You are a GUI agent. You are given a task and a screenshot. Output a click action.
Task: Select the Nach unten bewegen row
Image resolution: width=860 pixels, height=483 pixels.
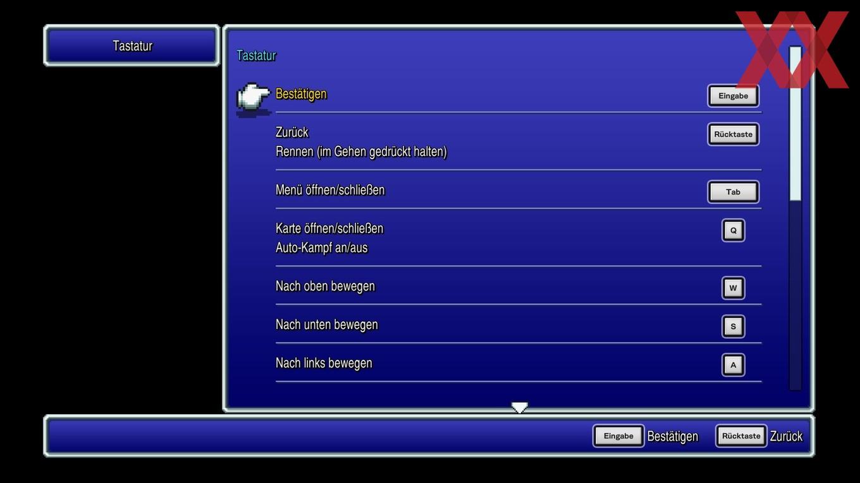tap(519, 325)
